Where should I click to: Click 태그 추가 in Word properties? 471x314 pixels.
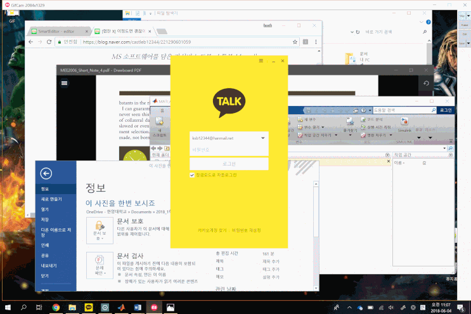pos(271,269)
